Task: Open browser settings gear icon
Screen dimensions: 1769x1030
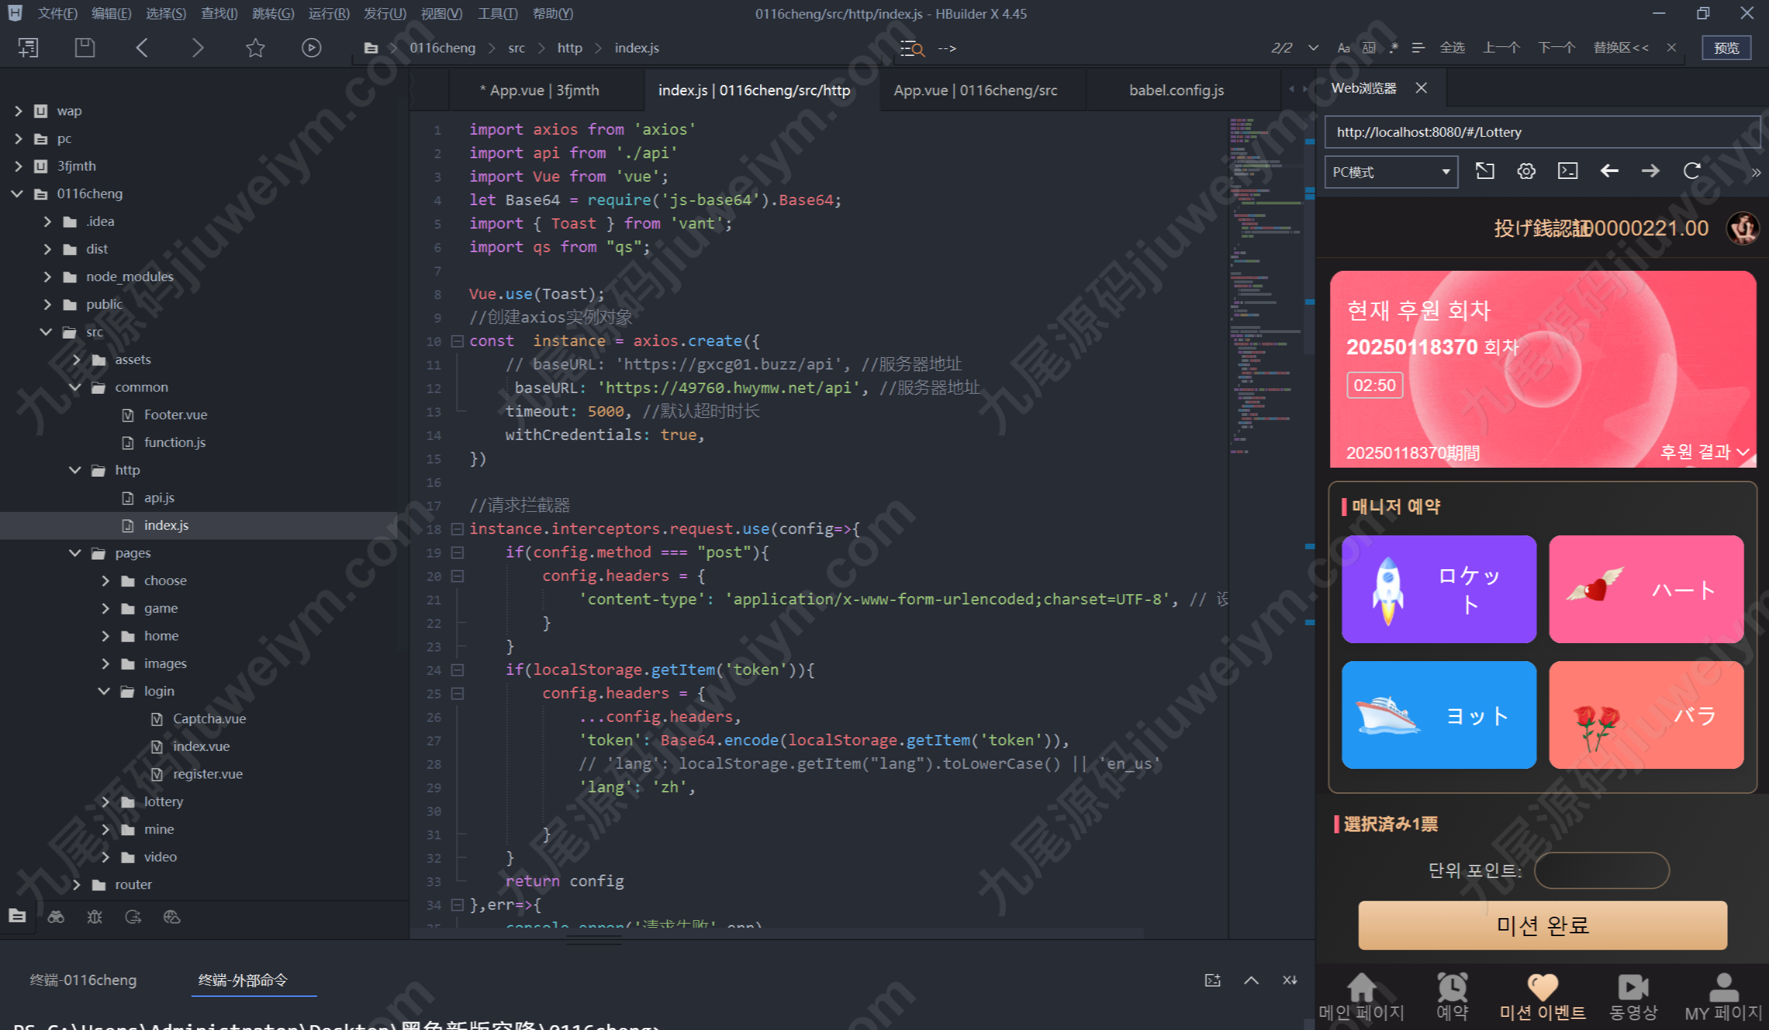Action: coord(1526,171)
